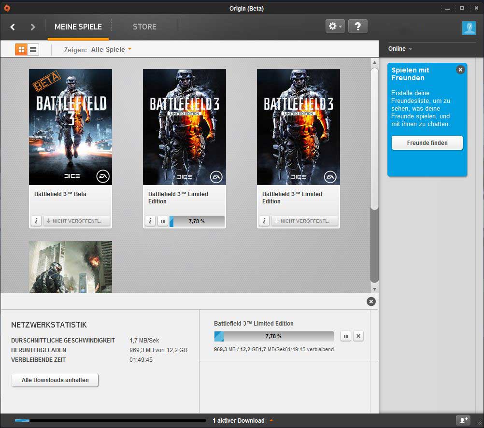Open the MEINE SPIELE tab
Image resolution: width=484 pixels, height=428 pixels.
(x=78, y=27)
